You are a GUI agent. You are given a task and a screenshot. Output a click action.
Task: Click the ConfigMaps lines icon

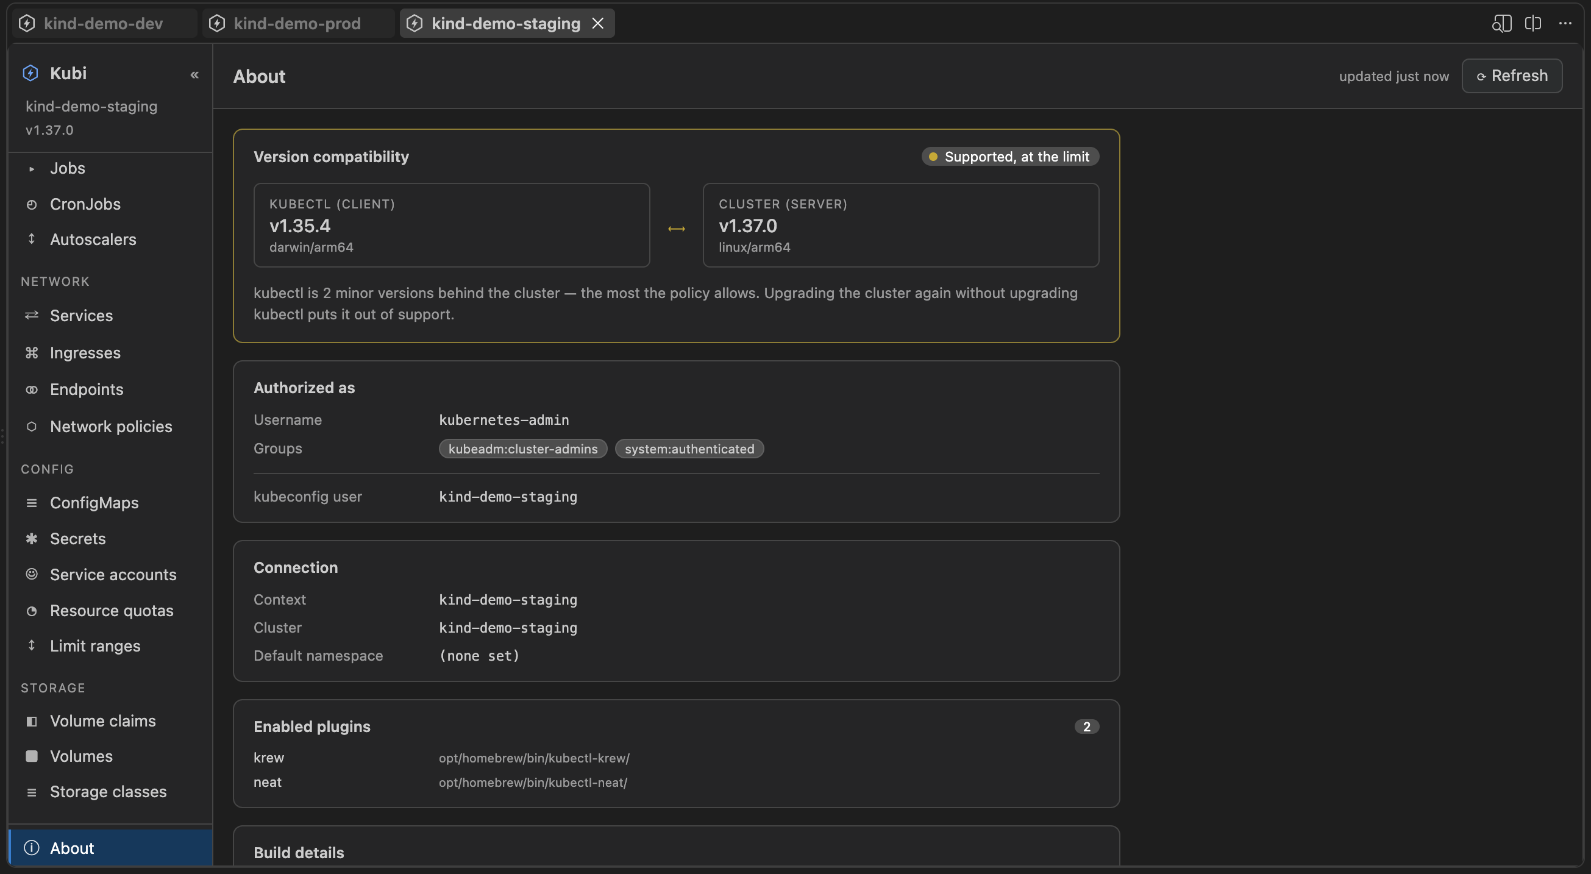pyautogui.click(x=32, y=502)
